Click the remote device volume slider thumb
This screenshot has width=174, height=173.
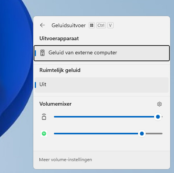[158, 117]
